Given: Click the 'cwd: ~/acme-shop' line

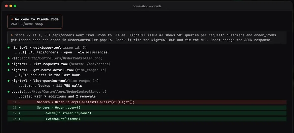Looking at the screenshot, I should [x=27, y=24].
